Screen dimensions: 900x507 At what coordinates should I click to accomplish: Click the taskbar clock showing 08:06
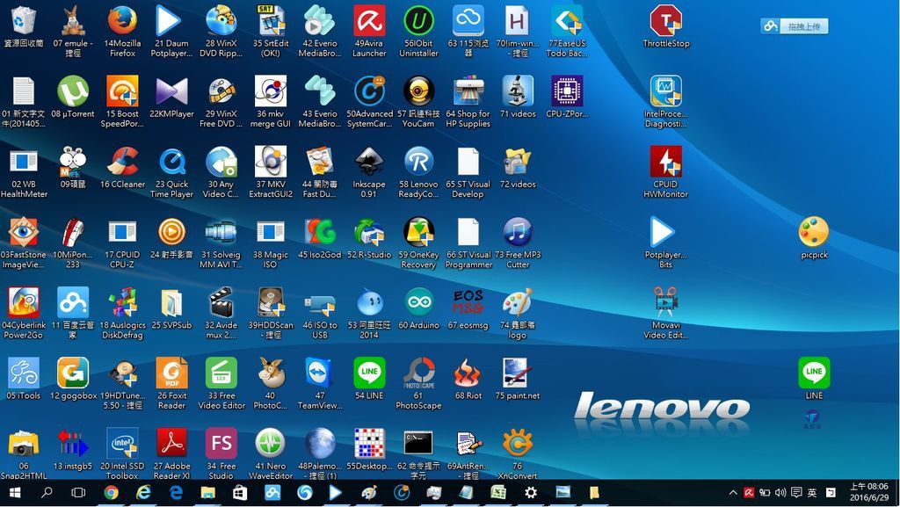869,491
